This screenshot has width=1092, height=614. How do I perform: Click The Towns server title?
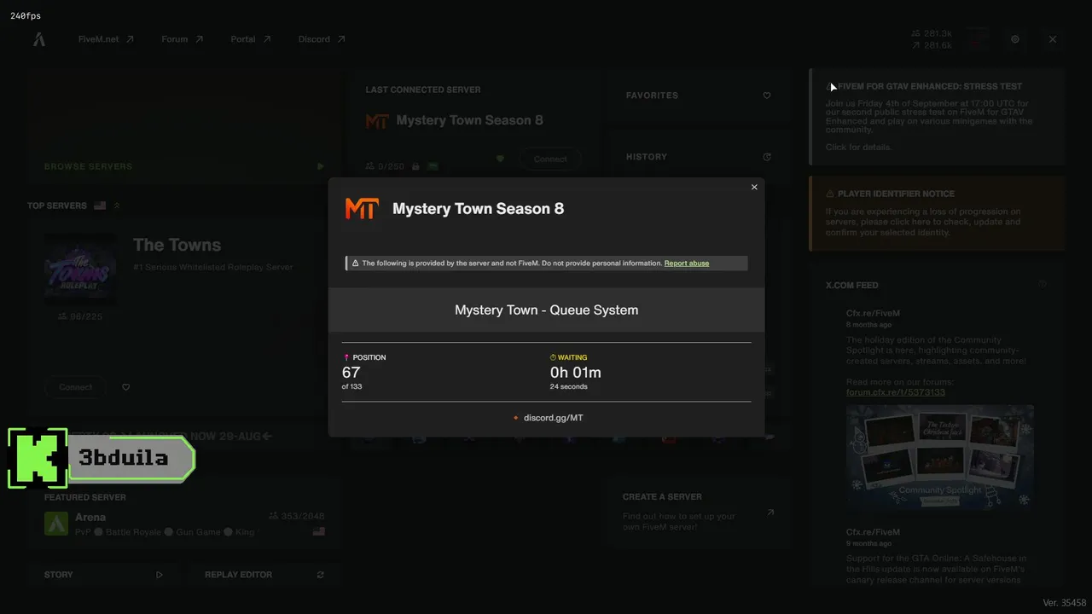coord(177,245)
